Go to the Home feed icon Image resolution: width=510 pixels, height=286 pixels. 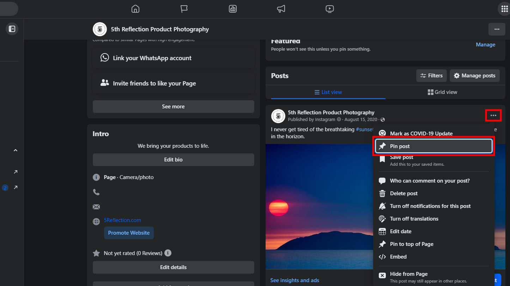(x=135, y=9)
